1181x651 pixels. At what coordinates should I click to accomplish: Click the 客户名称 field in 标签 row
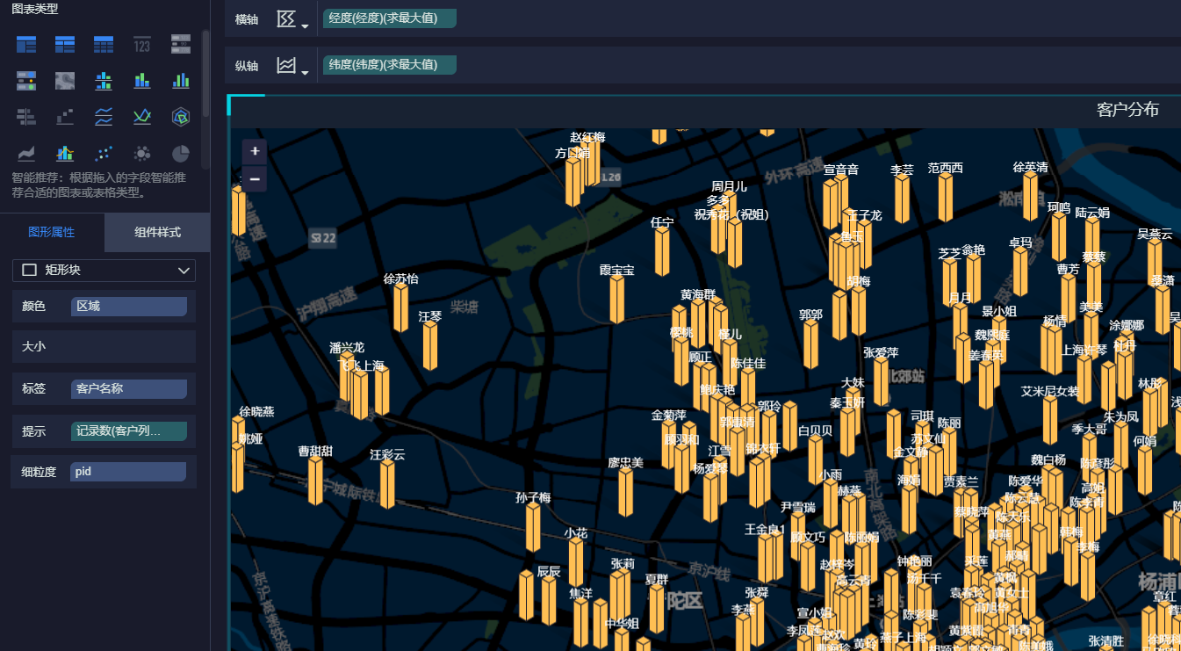(129, 388)
